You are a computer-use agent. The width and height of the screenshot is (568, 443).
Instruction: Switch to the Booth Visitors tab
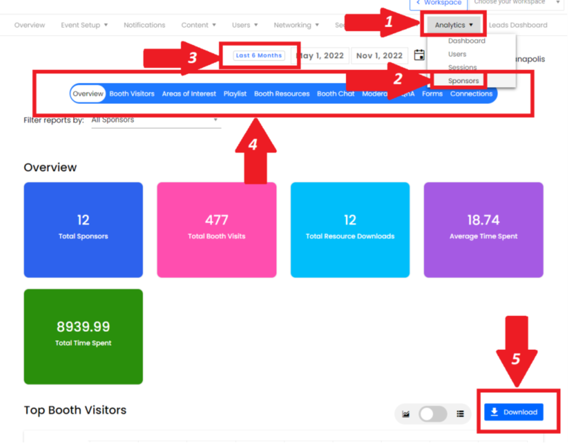(132, 94)
